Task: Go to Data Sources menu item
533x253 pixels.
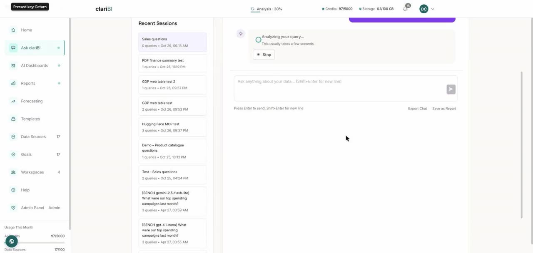Action: pyautogui.click(x=35, y=136)
